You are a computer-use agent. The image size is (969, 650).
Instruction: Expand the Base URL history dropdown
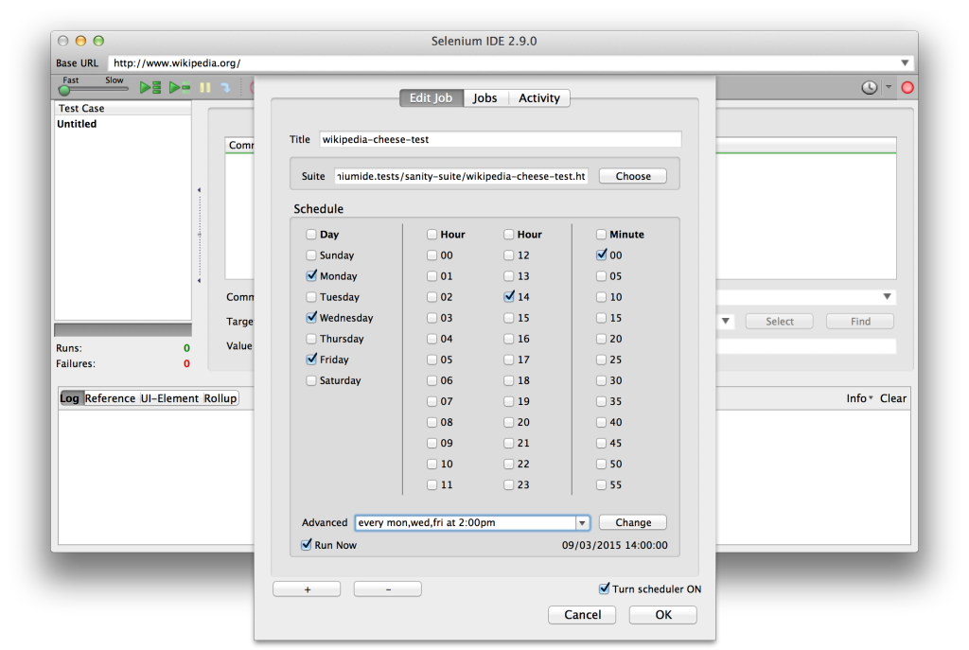(905, 63)
